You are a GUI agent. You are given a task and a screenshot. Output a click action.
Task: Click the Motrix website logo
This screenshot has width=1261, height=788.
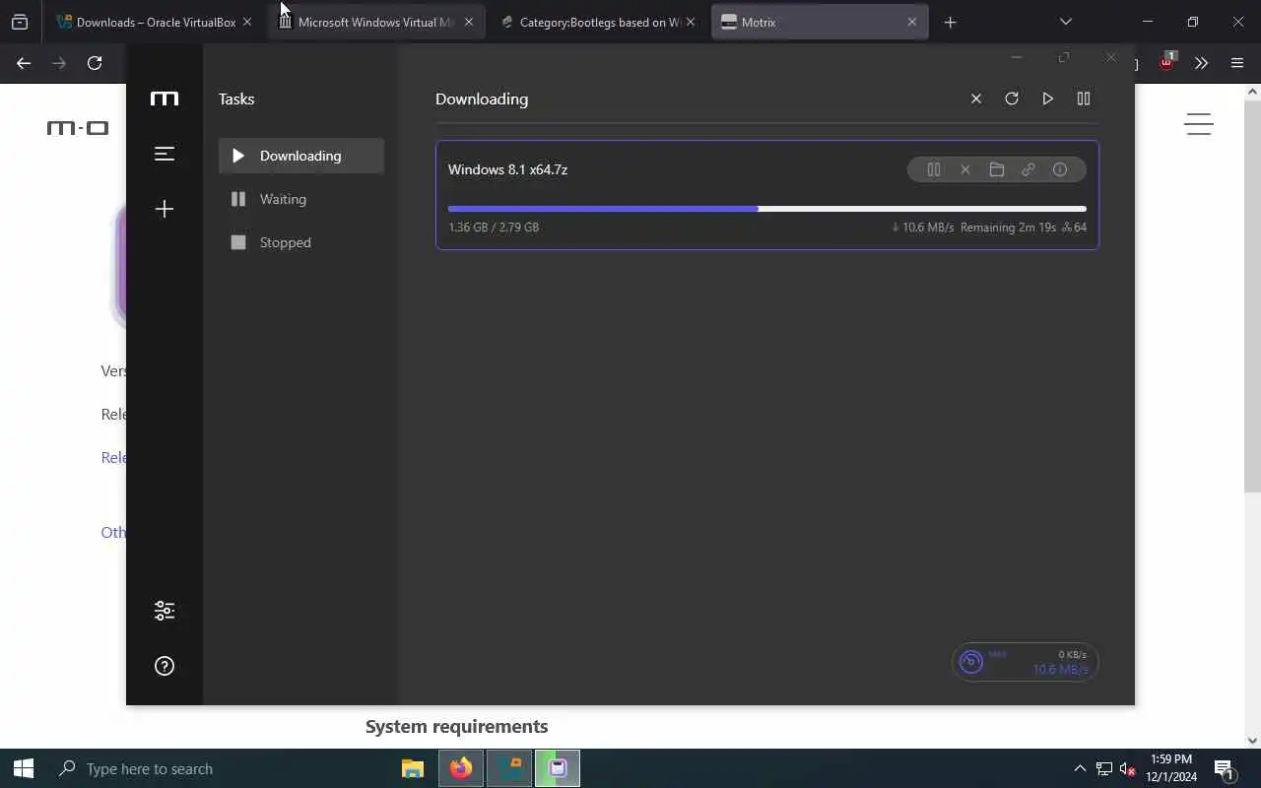(78, 128)
